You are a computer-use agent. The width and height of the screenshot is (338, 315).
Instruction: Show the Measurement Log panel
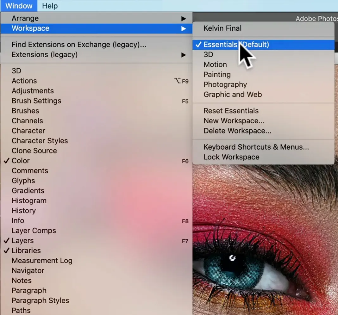click(96, 261)
